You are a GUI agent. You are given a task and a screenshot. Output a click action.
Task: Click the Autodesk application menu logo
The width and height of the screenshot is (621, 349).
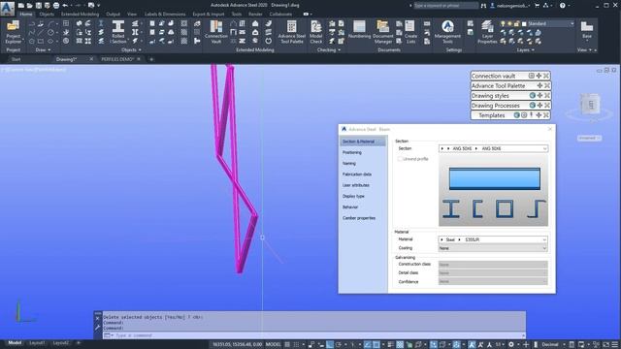[x=8, y=8]
